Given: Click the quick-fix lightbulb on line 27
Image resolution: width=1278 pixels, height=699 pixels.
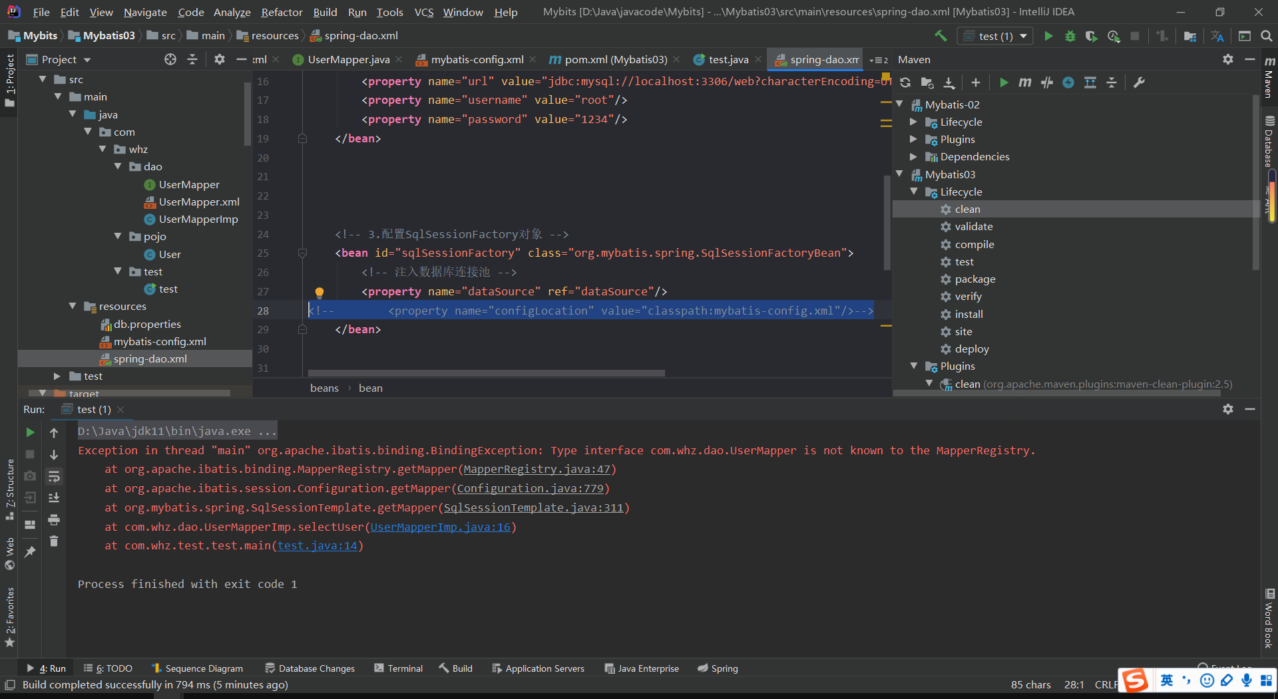Looking at the screenshot, I should (319, 292).
